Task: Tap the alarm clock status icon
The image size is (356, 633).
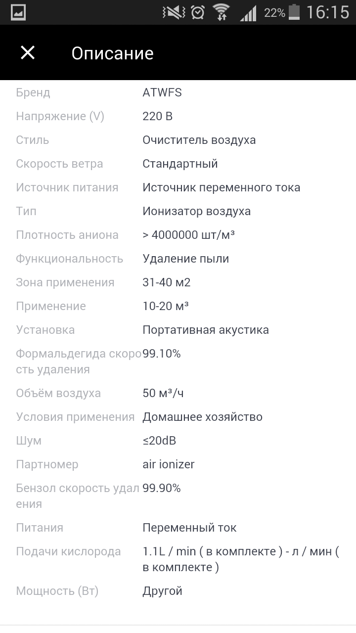Action: click(198, 12)
